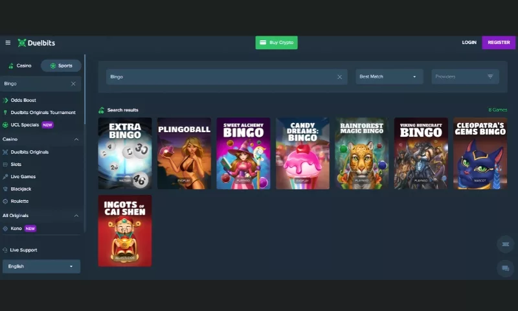Open the Extra Bingo game
The image size is (518, 311).
(125, 154)
